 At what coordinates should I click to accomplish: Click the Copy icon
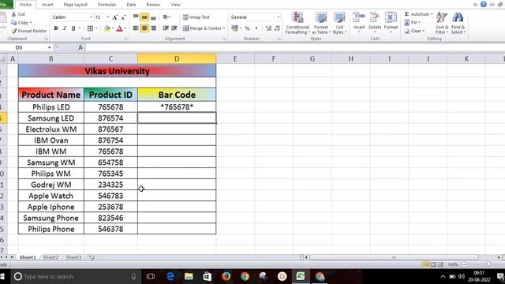point(14,23)
